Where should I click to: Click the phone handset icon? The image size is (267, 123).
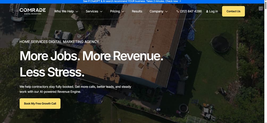[x=178, y=11]
